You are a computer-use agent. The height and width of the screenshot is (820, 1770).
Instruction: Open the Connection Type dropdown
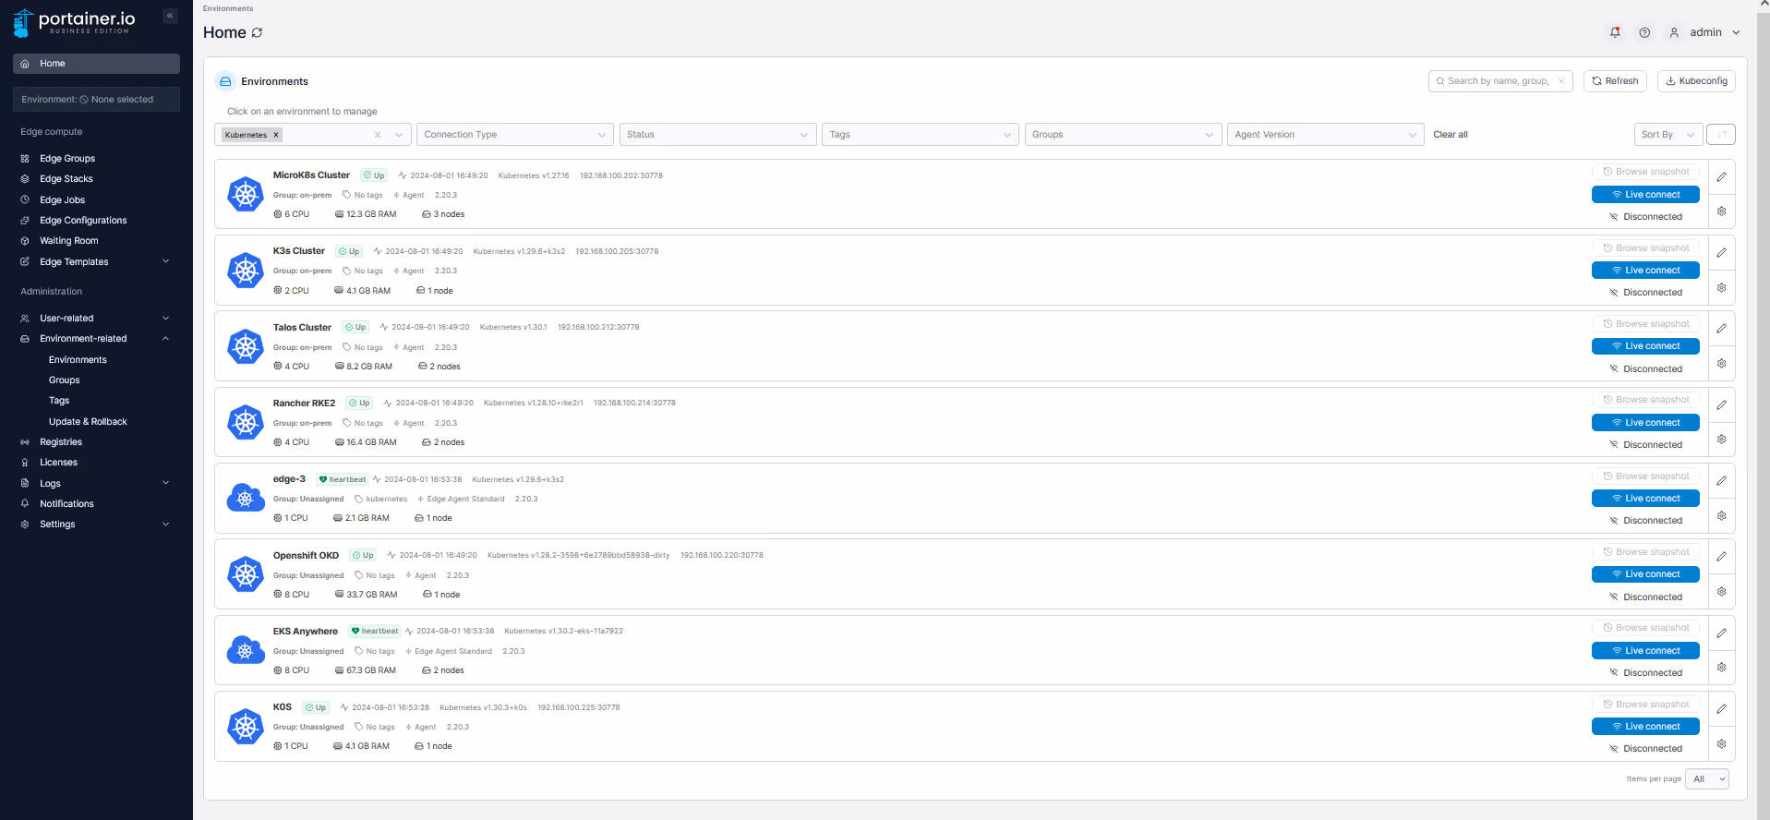(515, 135)
